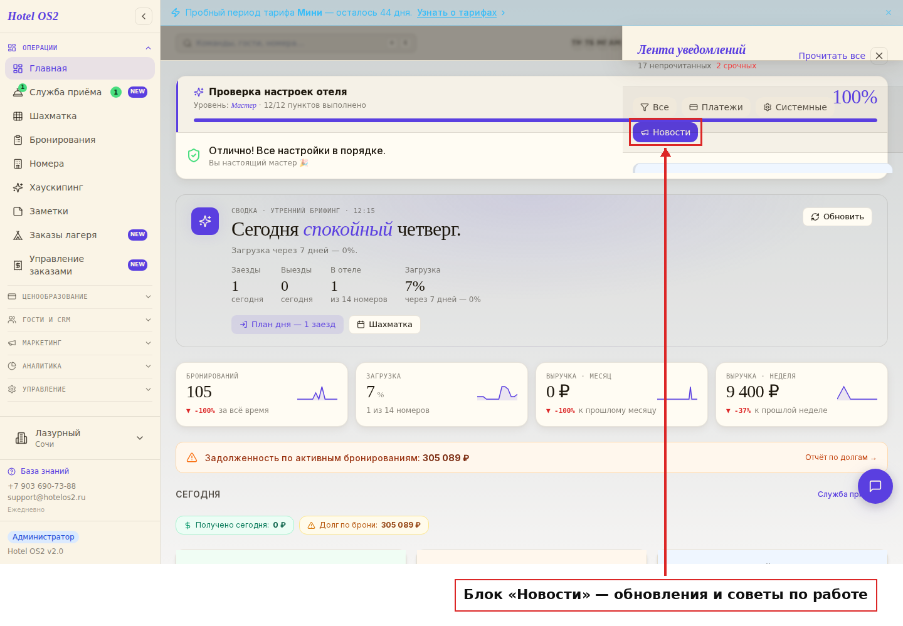903x626 pixels.
Task: Click the Мастер level label
Action: pyautogui.click(x=243, y=105)
